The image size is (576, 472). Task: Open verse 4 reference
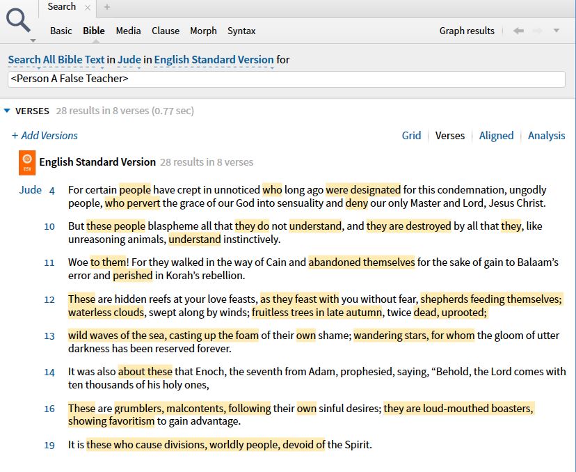click(x=51, y=191)
